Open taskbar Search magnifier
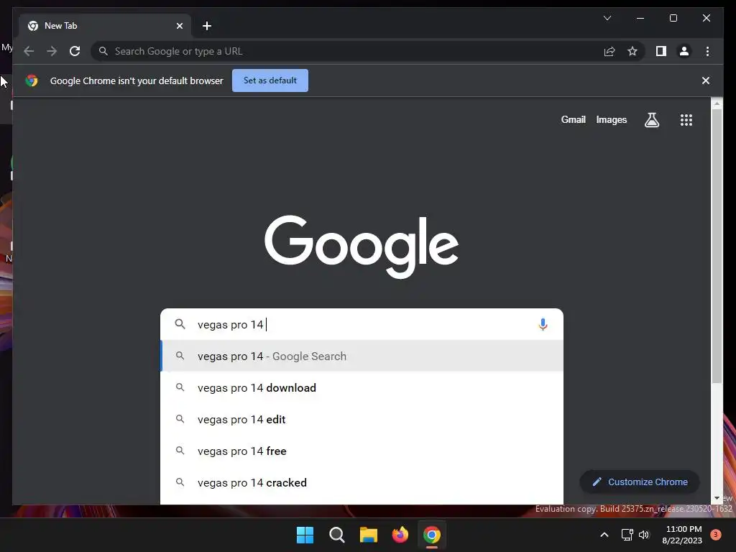Viewport: 736px width, 552px height. (x=336, y=535)
